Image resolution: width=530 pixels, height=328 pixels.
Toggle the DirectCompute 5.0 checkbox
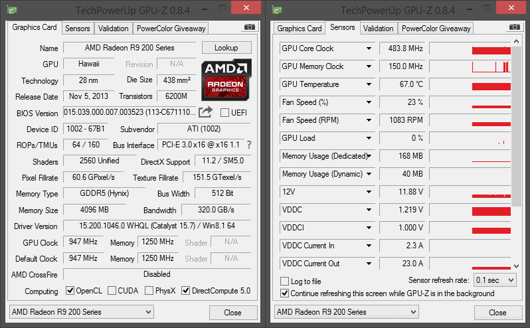coord(185,291)
